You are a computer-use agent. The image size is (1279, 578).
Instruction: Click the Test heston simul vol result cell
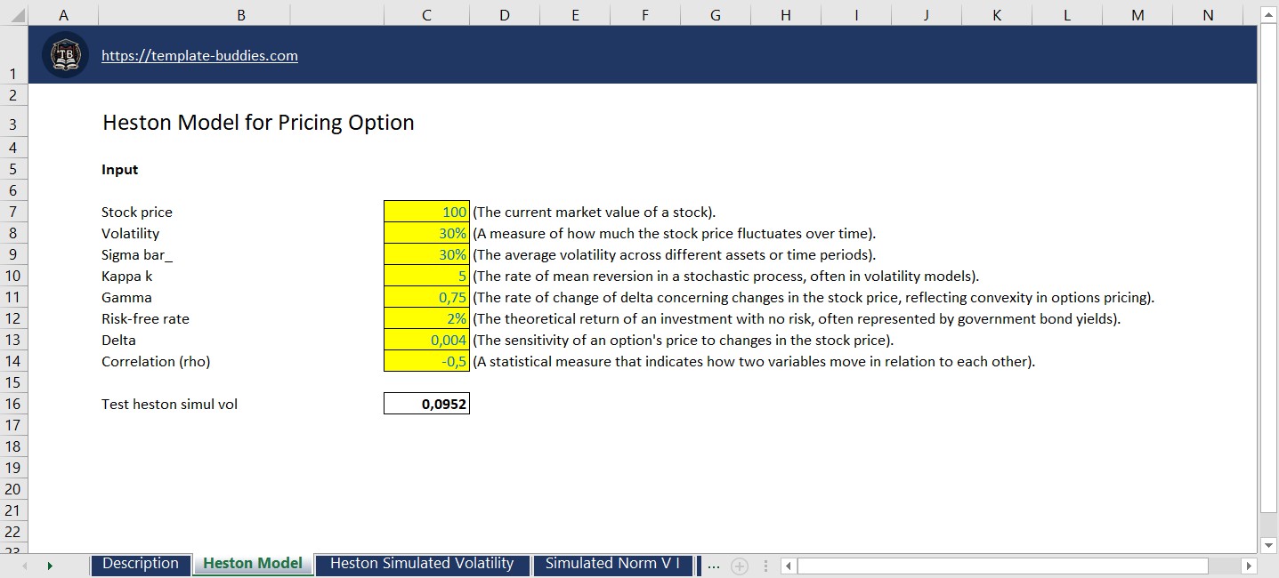426,403
